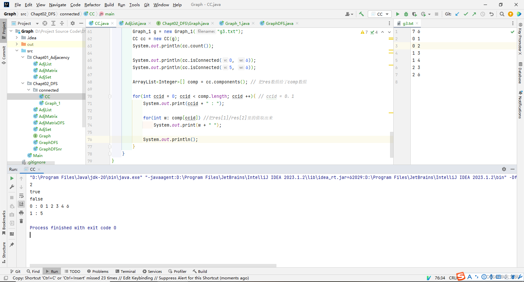Open the Refactor menu
Viewport: 524px width, 282px height.
click(92, 5)
